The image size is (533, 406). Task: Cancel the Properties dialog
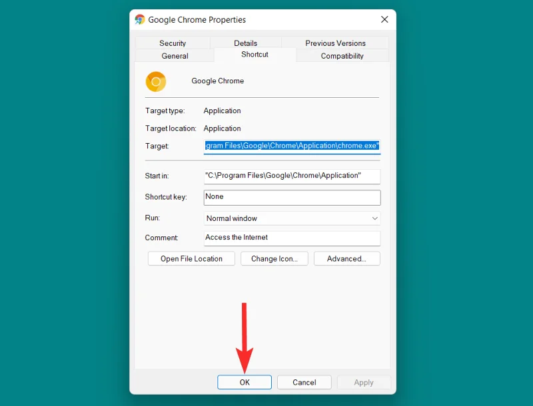304,382
